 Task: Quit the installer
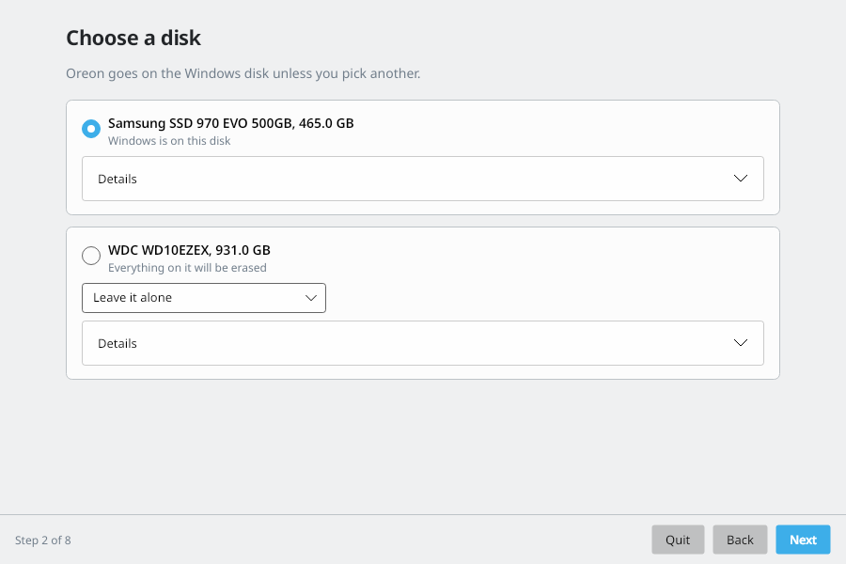[x=678, y=540]
